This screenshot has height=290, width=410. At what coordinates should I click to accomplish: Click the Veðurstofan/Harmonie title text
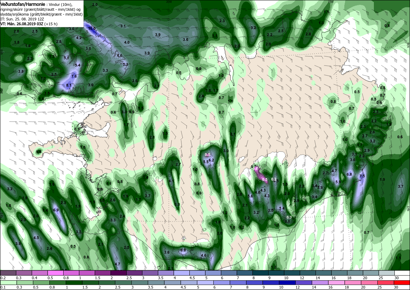tap(23, 4)
